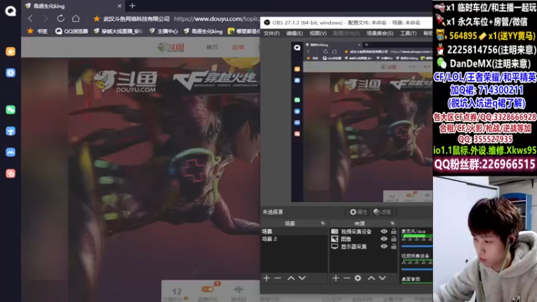Screen dimensions: 537x302
Task: Open the OBS 文件(F) menu
Action: 272,33
